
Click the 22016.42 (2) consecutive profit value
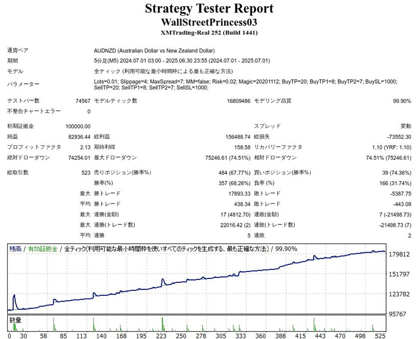click(235, 225)
